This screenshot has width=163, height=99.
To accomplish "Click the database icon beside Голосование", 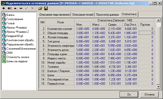I will point(4,19).
